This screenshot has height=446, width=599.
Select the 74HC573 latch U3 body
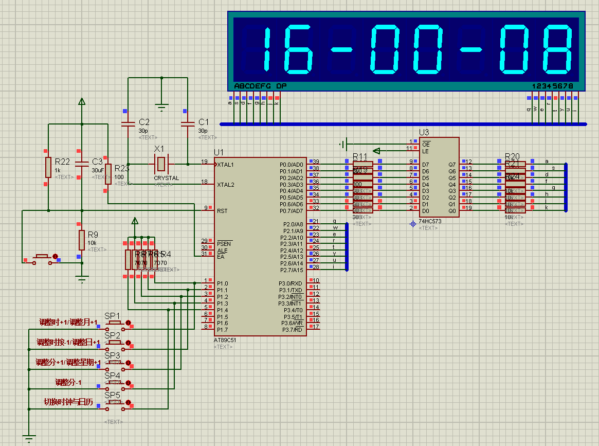pyautogui.click(x=439, y=177)
